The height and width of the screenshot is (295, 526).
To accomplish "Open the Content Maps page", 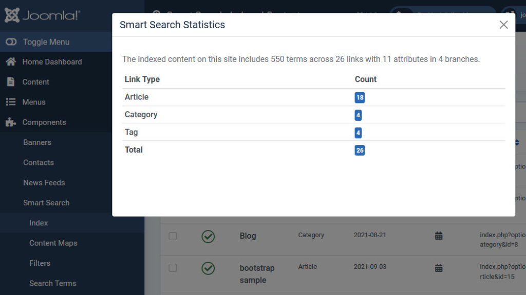I will pyautogui.click(x=53, y=243).
